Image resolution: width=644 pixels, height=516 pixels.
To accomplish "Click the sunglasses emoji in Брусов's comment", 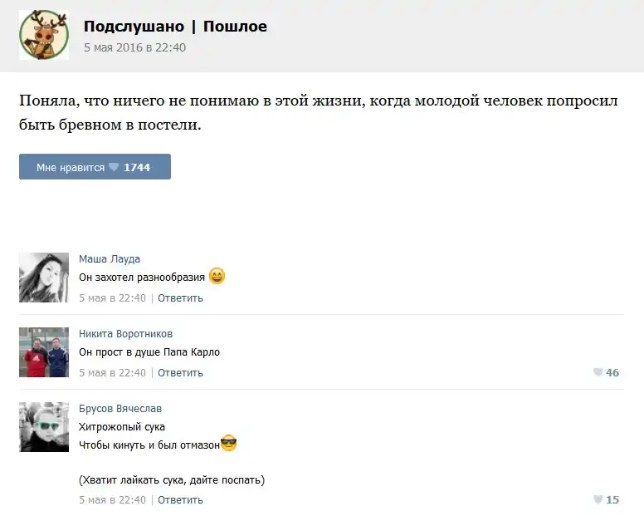I will (229, 444).
